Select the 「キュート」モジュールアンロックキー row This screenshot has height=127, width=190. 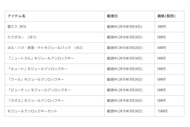click(x=37, y=69)
